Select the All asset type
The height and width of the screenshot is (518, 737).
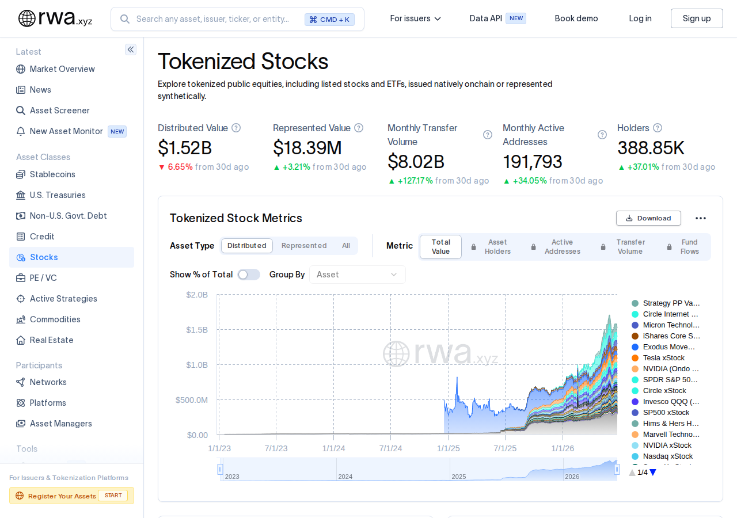tap(346, 246)
